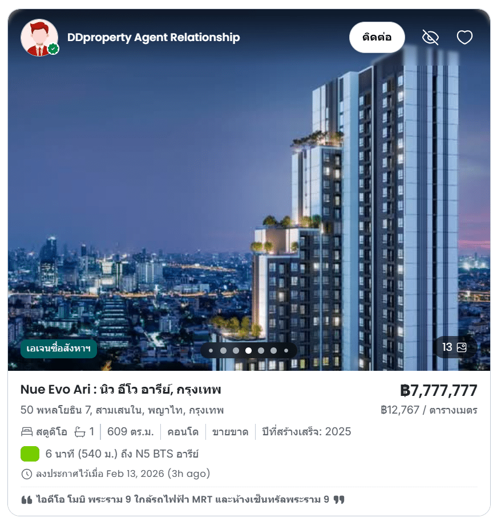Image resolution: width=501 pixels, height=526 pixels.
Task: Open the Nue Evo Ari listing title
Action: pos(121,390)
